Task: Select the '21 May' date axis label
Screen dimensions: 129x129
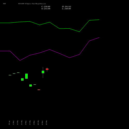Action: click(x=42, y=123)
